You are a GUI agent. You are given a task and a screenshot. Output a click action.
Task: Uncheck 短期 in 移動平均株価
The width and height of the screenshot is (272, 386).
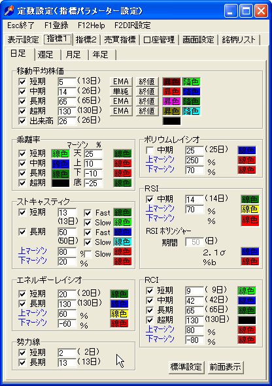point(22,82)
